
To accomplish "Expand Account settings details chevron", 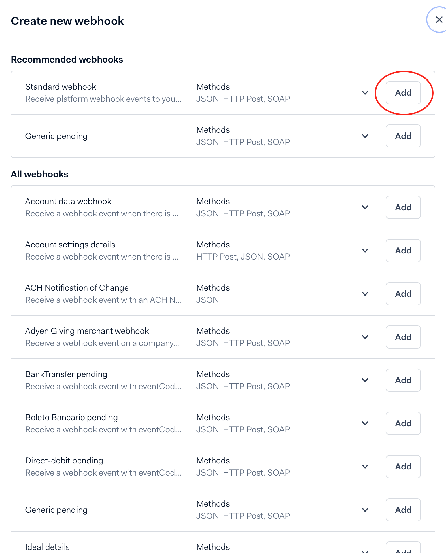I will [365, 251].
